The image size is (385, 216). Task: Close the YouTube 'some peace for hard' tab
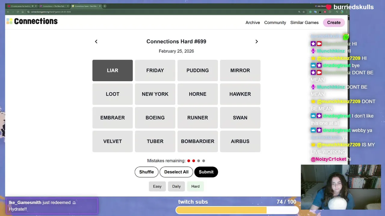click(x=36, y=6)
